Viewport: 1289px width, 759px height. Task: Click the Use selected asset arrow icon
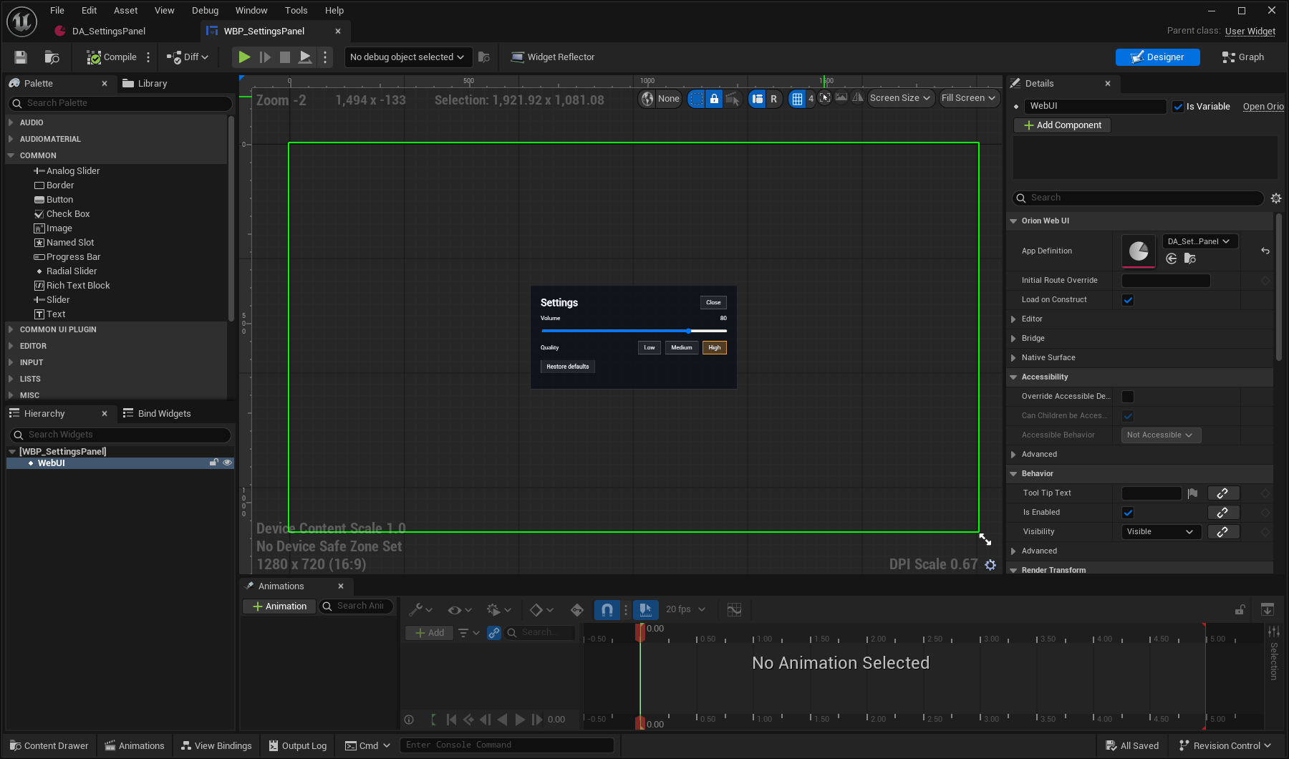click(x=1172, y=258)
